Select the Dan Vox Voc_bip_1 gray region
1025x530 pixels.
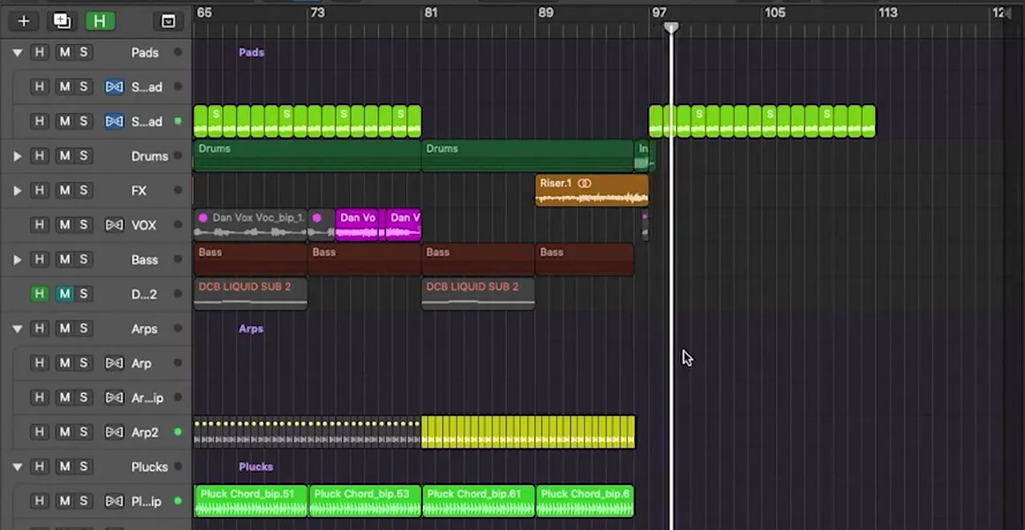click(x=251, y=225)
